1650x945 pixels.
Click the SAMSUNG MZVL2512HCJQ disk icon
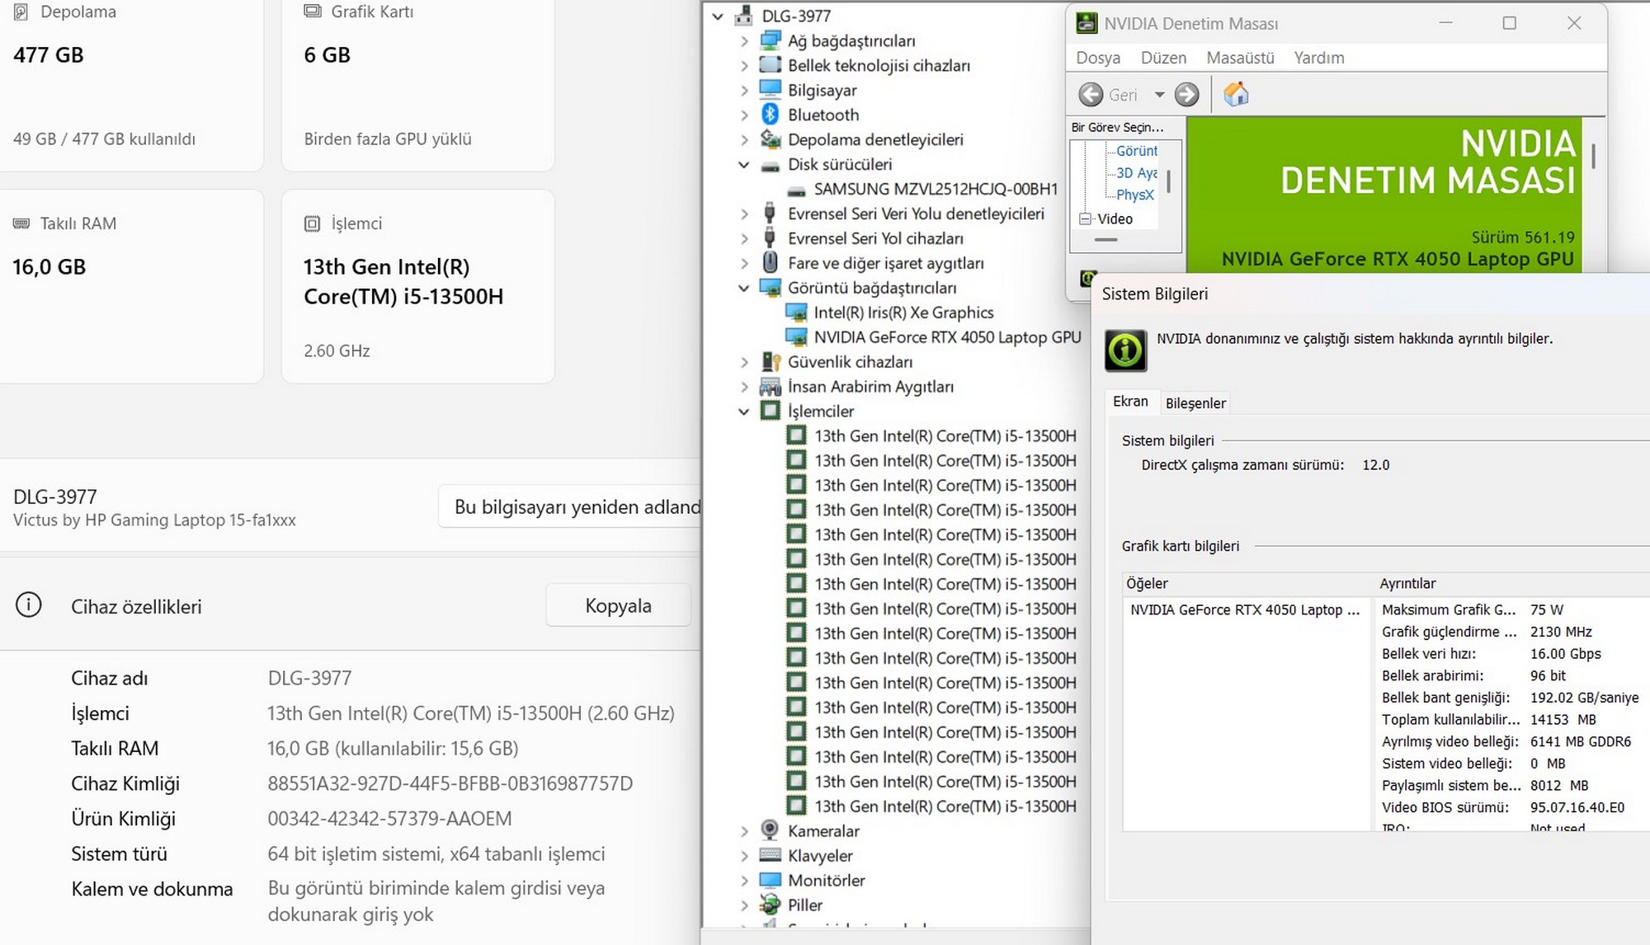click(796, 190)
